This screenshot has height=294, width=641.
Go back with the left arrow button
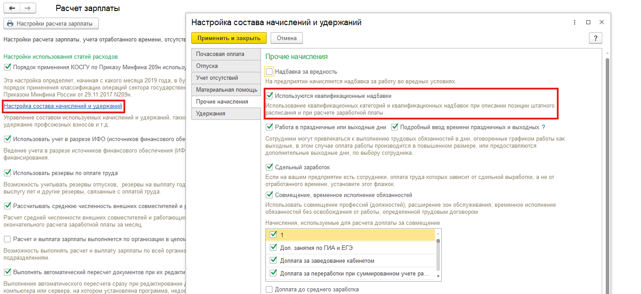click(12, 8)
